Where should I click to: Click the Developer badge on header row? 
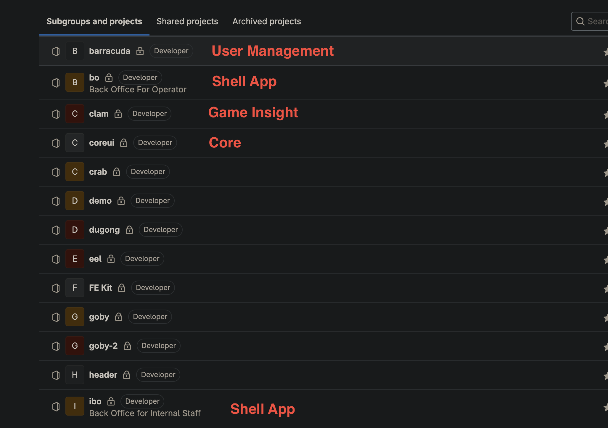pyautogui.click(x=158, y=375)
